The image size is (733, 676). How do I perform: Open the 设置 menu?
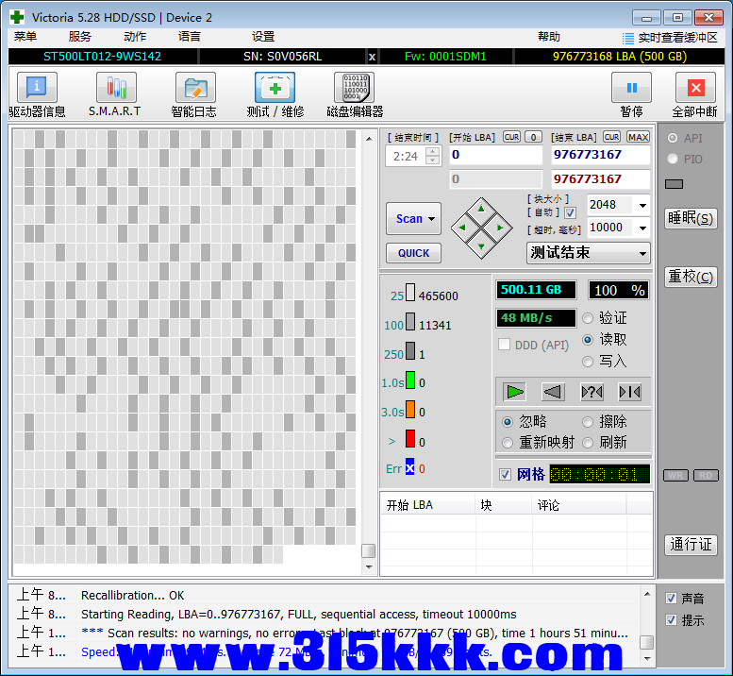[x=263, y=37]
